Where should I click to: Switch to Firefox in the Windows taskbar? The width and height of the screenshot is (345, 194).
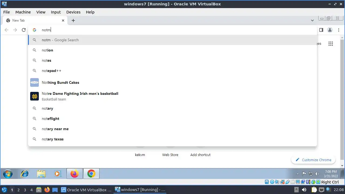[74, 174]
